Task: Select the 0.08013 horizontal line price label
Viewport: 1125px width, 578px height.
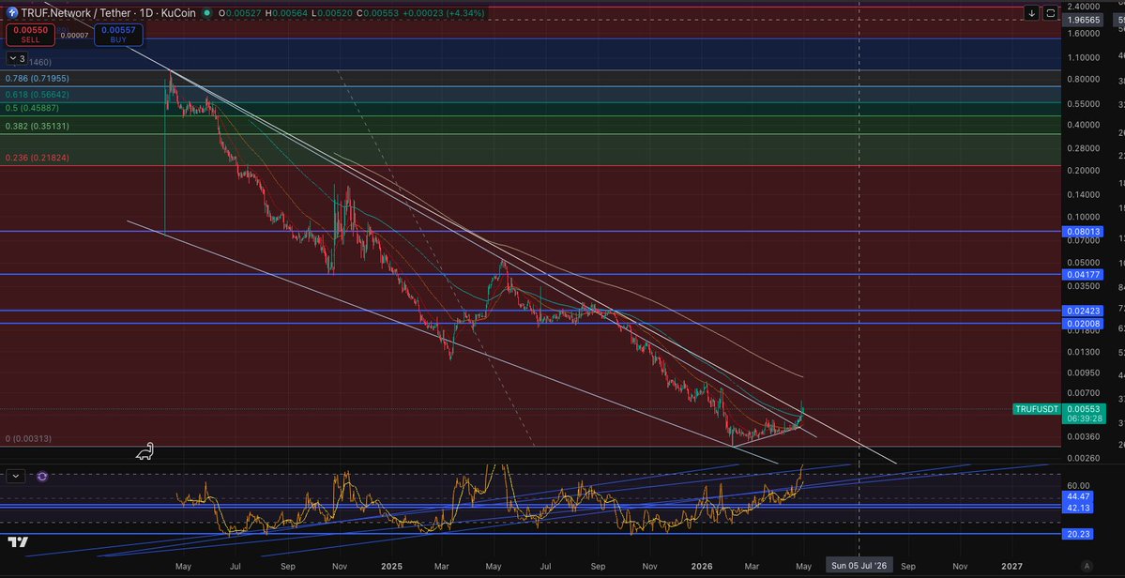Action: tap(1084, 232)
